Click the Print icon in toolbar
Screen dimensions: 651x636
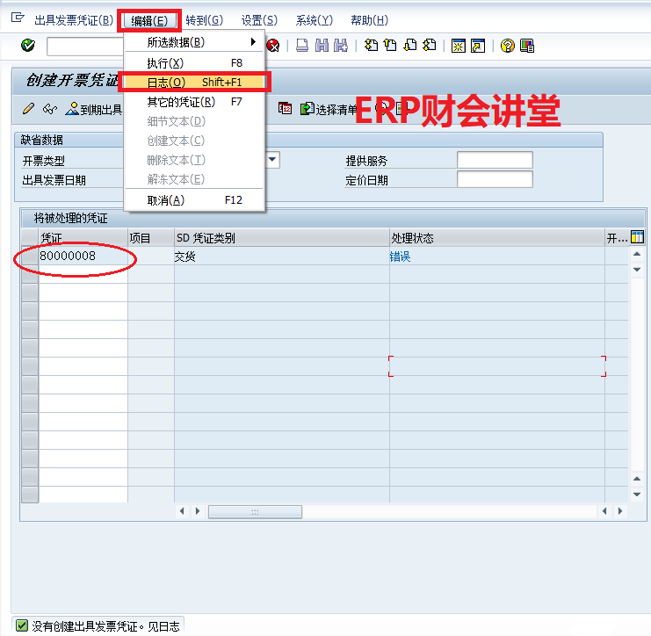coord(301,46)
